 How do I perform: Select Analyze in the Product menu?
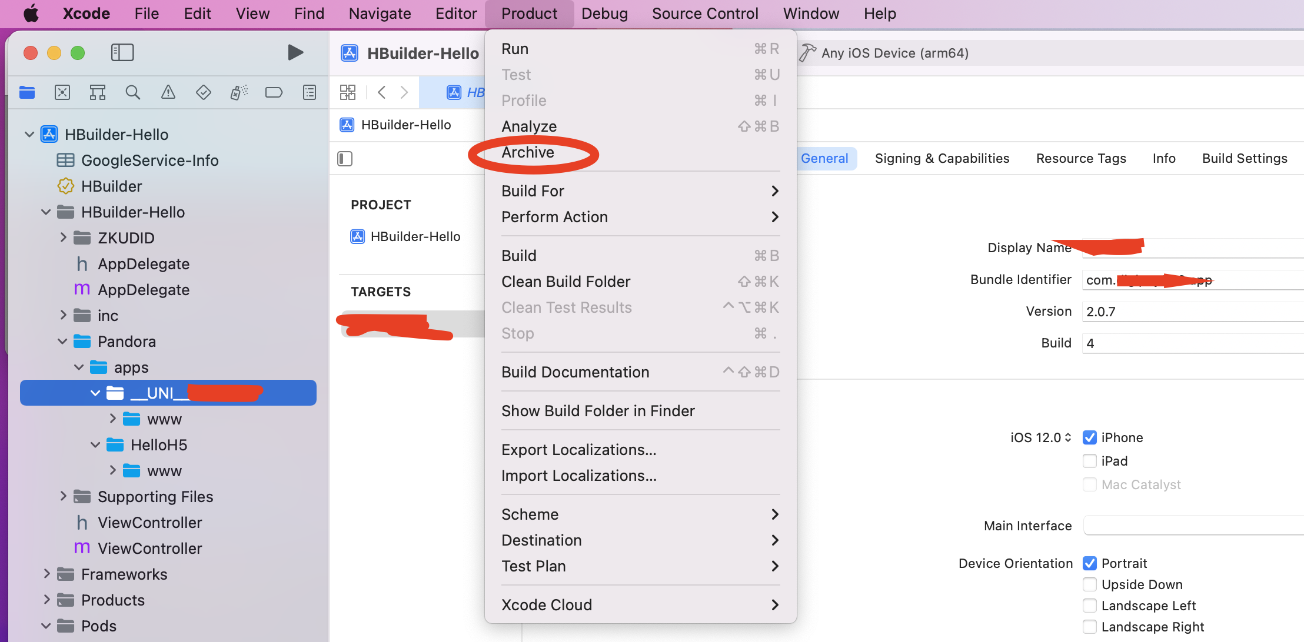pos(640,126)
